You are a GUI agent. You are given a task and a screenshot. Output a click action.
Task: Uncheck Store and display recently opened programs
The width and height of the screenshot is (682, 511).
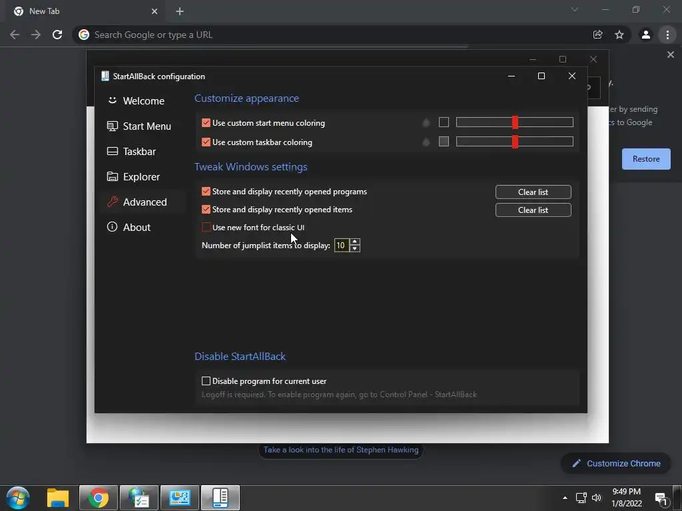tap(206, 192)
